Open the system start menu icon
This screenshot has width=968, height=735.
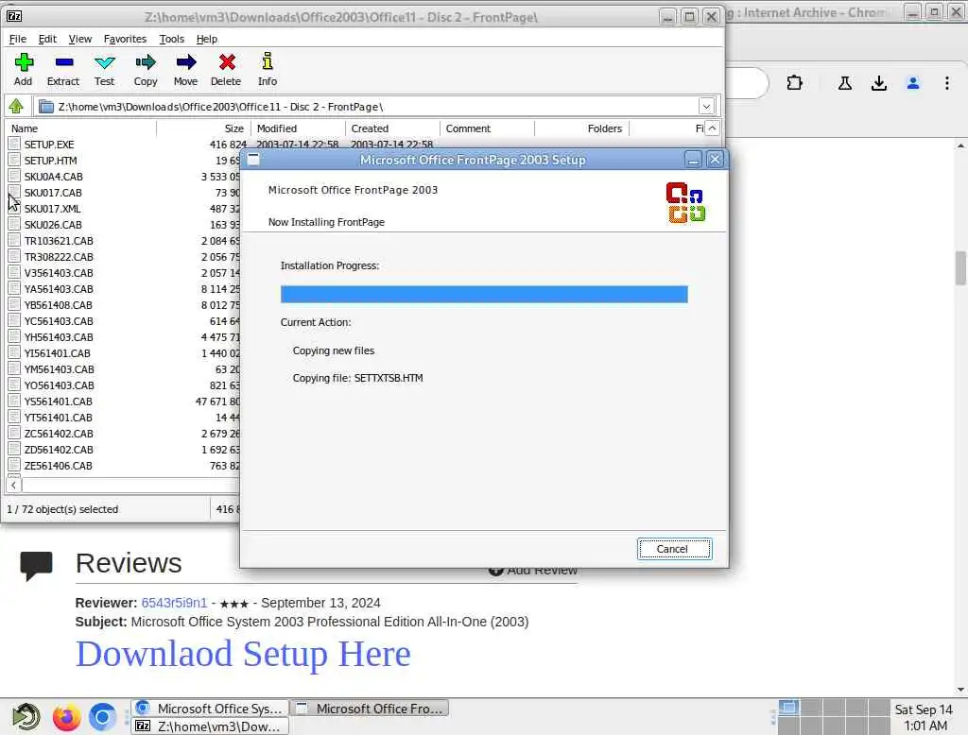(x=26, y=716)
